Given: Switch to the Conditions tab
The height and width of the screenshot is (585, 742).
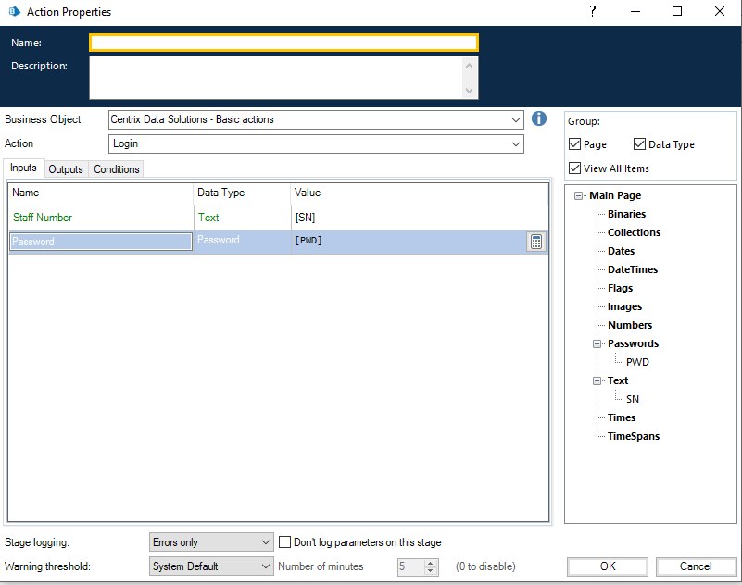Looking at the screenshot, I should (x=116, y=168).
